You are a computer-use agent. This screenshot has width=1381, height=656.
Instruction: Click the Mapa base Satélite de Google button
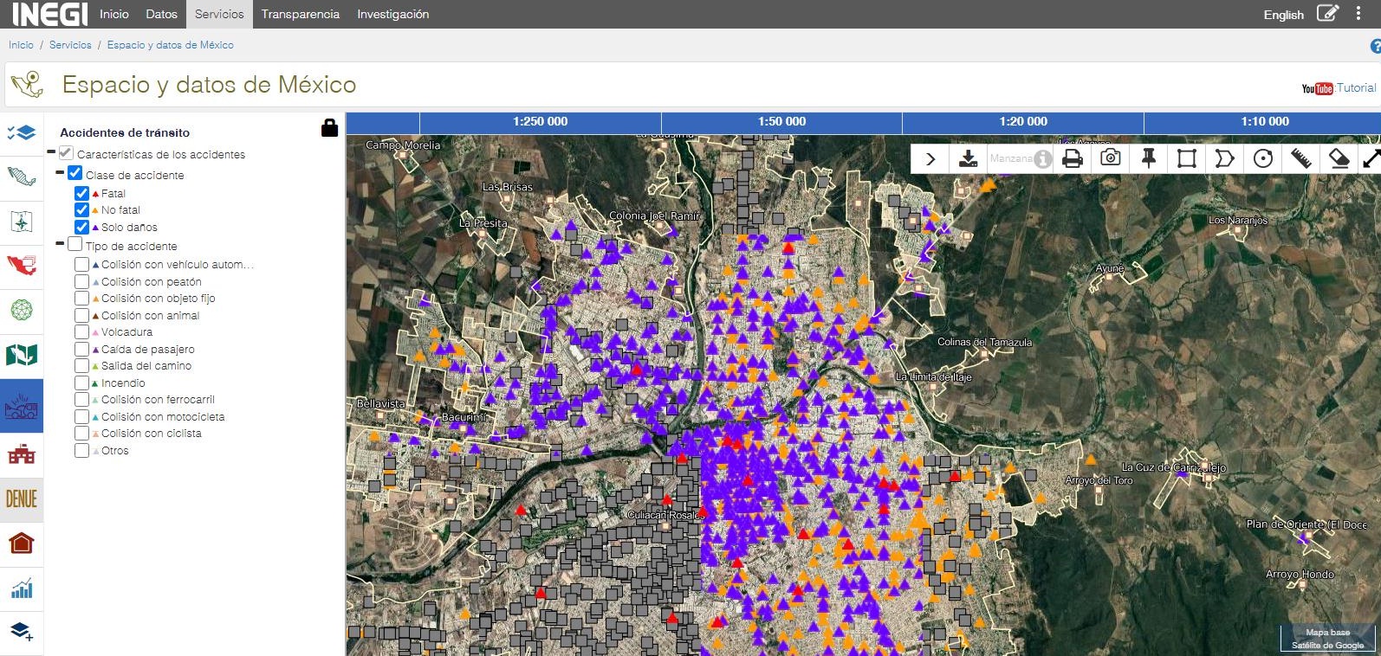point(1327,639)
